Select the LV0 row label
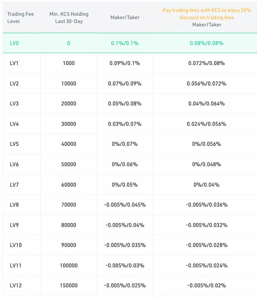This screenshot has width=257, height=298. [14, 43]
